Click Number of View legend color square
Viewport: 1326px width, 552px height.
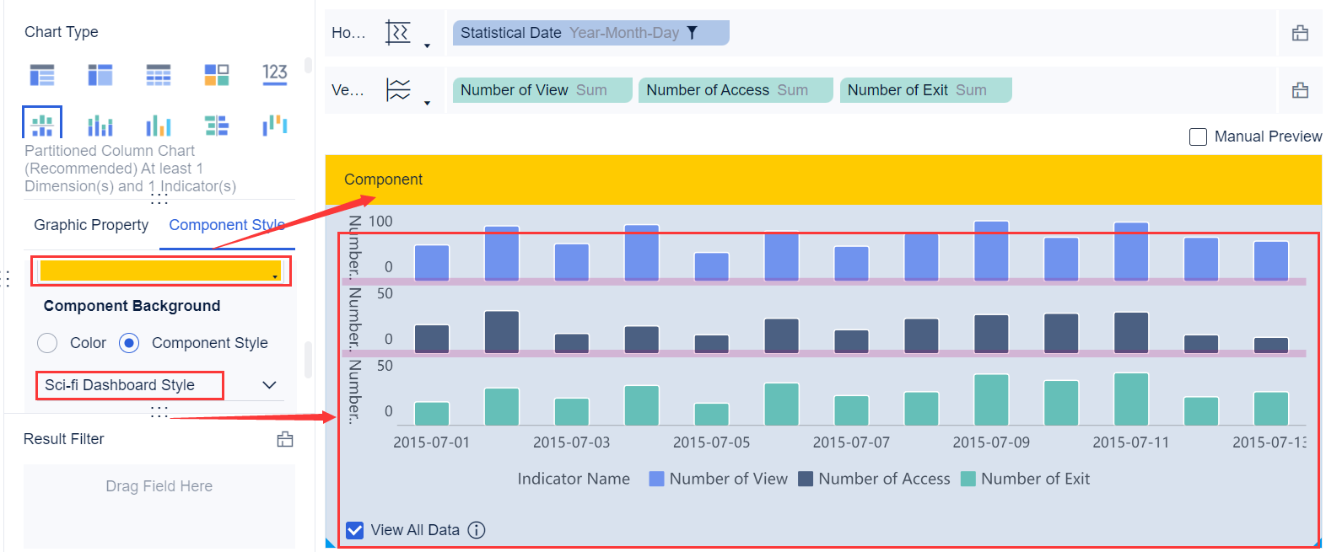[656, 479]
